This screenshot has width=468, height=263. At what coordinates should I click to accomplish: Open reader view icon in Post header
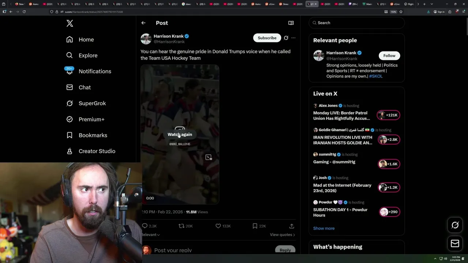[291, 23]
